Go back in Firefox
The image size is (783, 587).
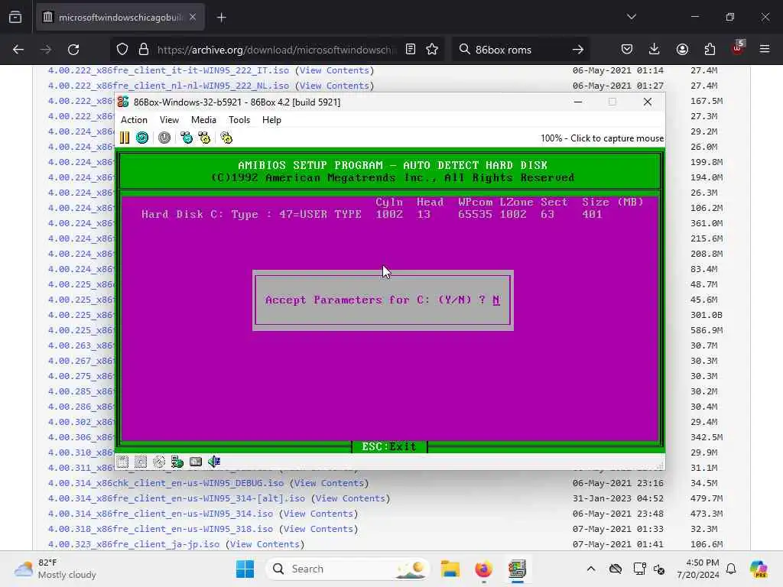18,50
